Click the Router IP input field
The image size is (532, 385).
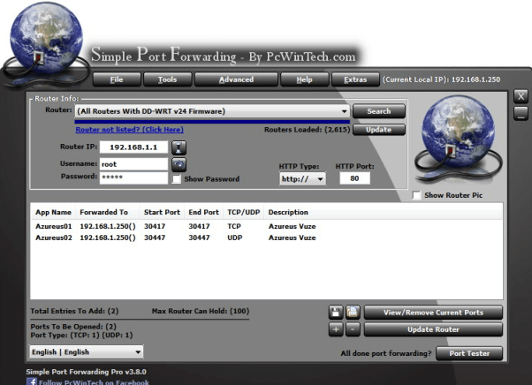click(133, 147)
